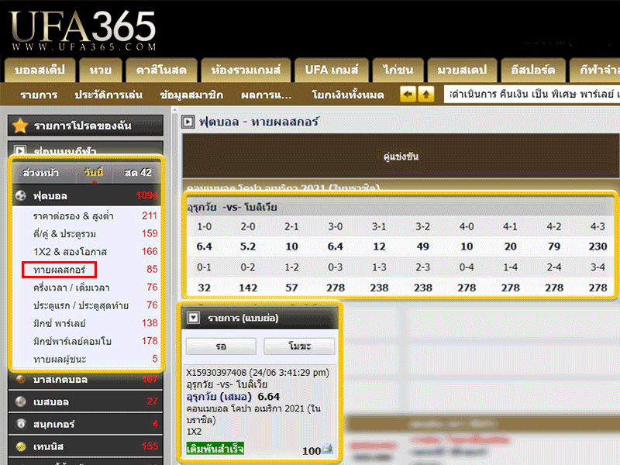Open ครึ่งเวลา / เต็มเวลา market
The height and width of the screenshot is (465, 620).
point(71,288)
